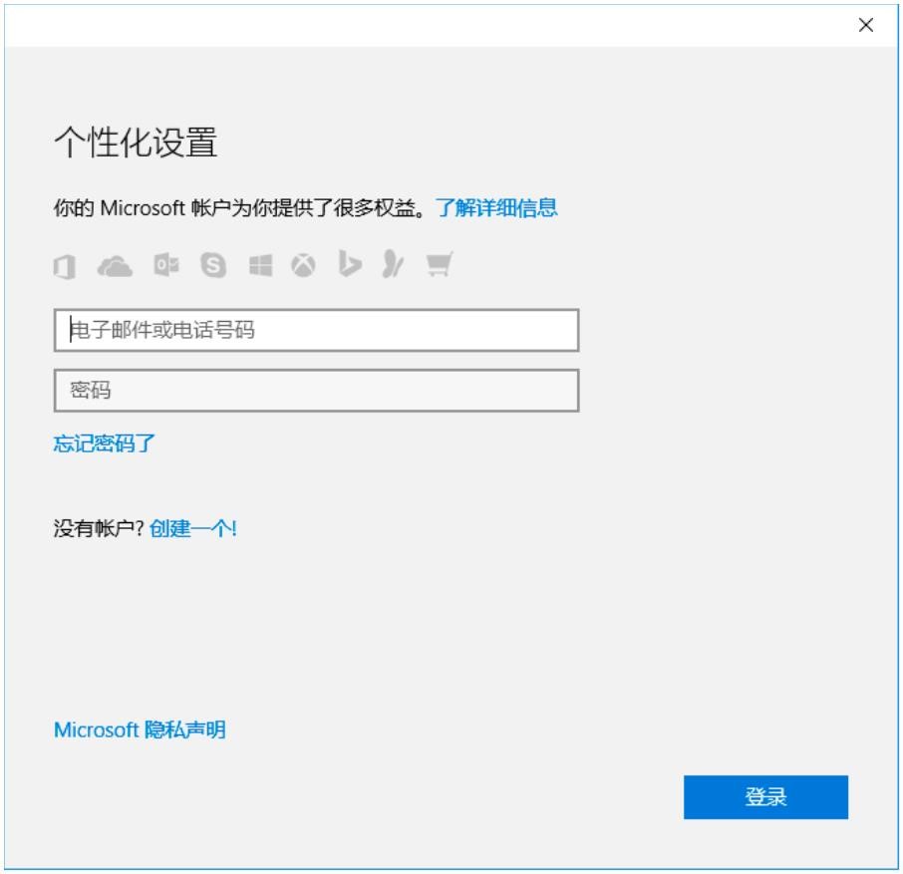The image size is (903, 874).
Task: Click the 没有帐户? text
Action: pos(99,528)
